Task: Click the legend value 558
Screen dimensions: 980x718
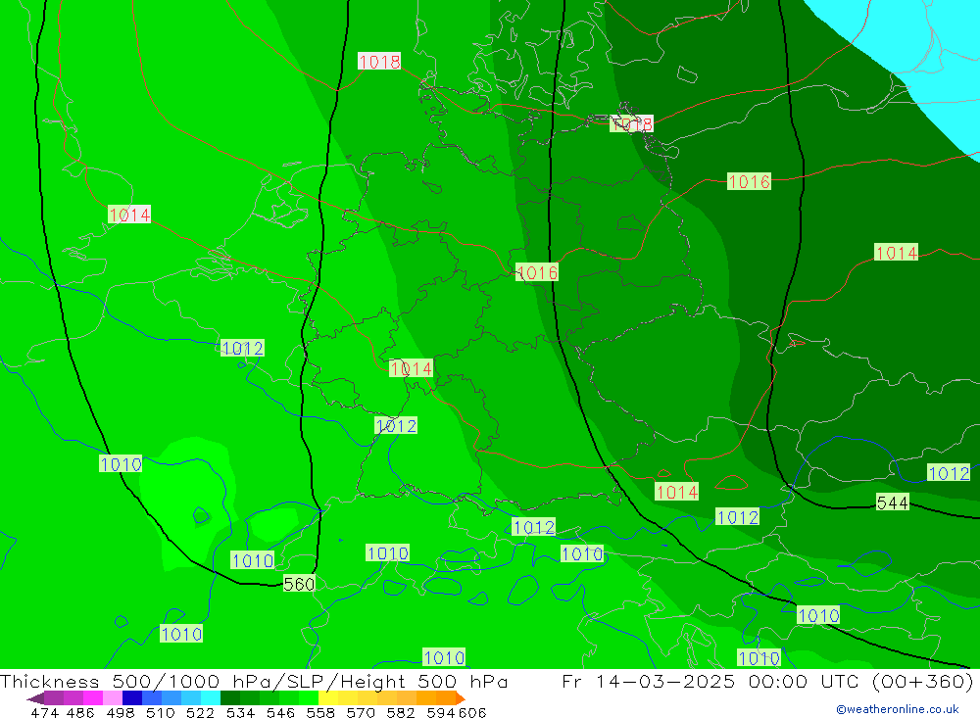Action: pyautogui.click(x=320, y=713)
